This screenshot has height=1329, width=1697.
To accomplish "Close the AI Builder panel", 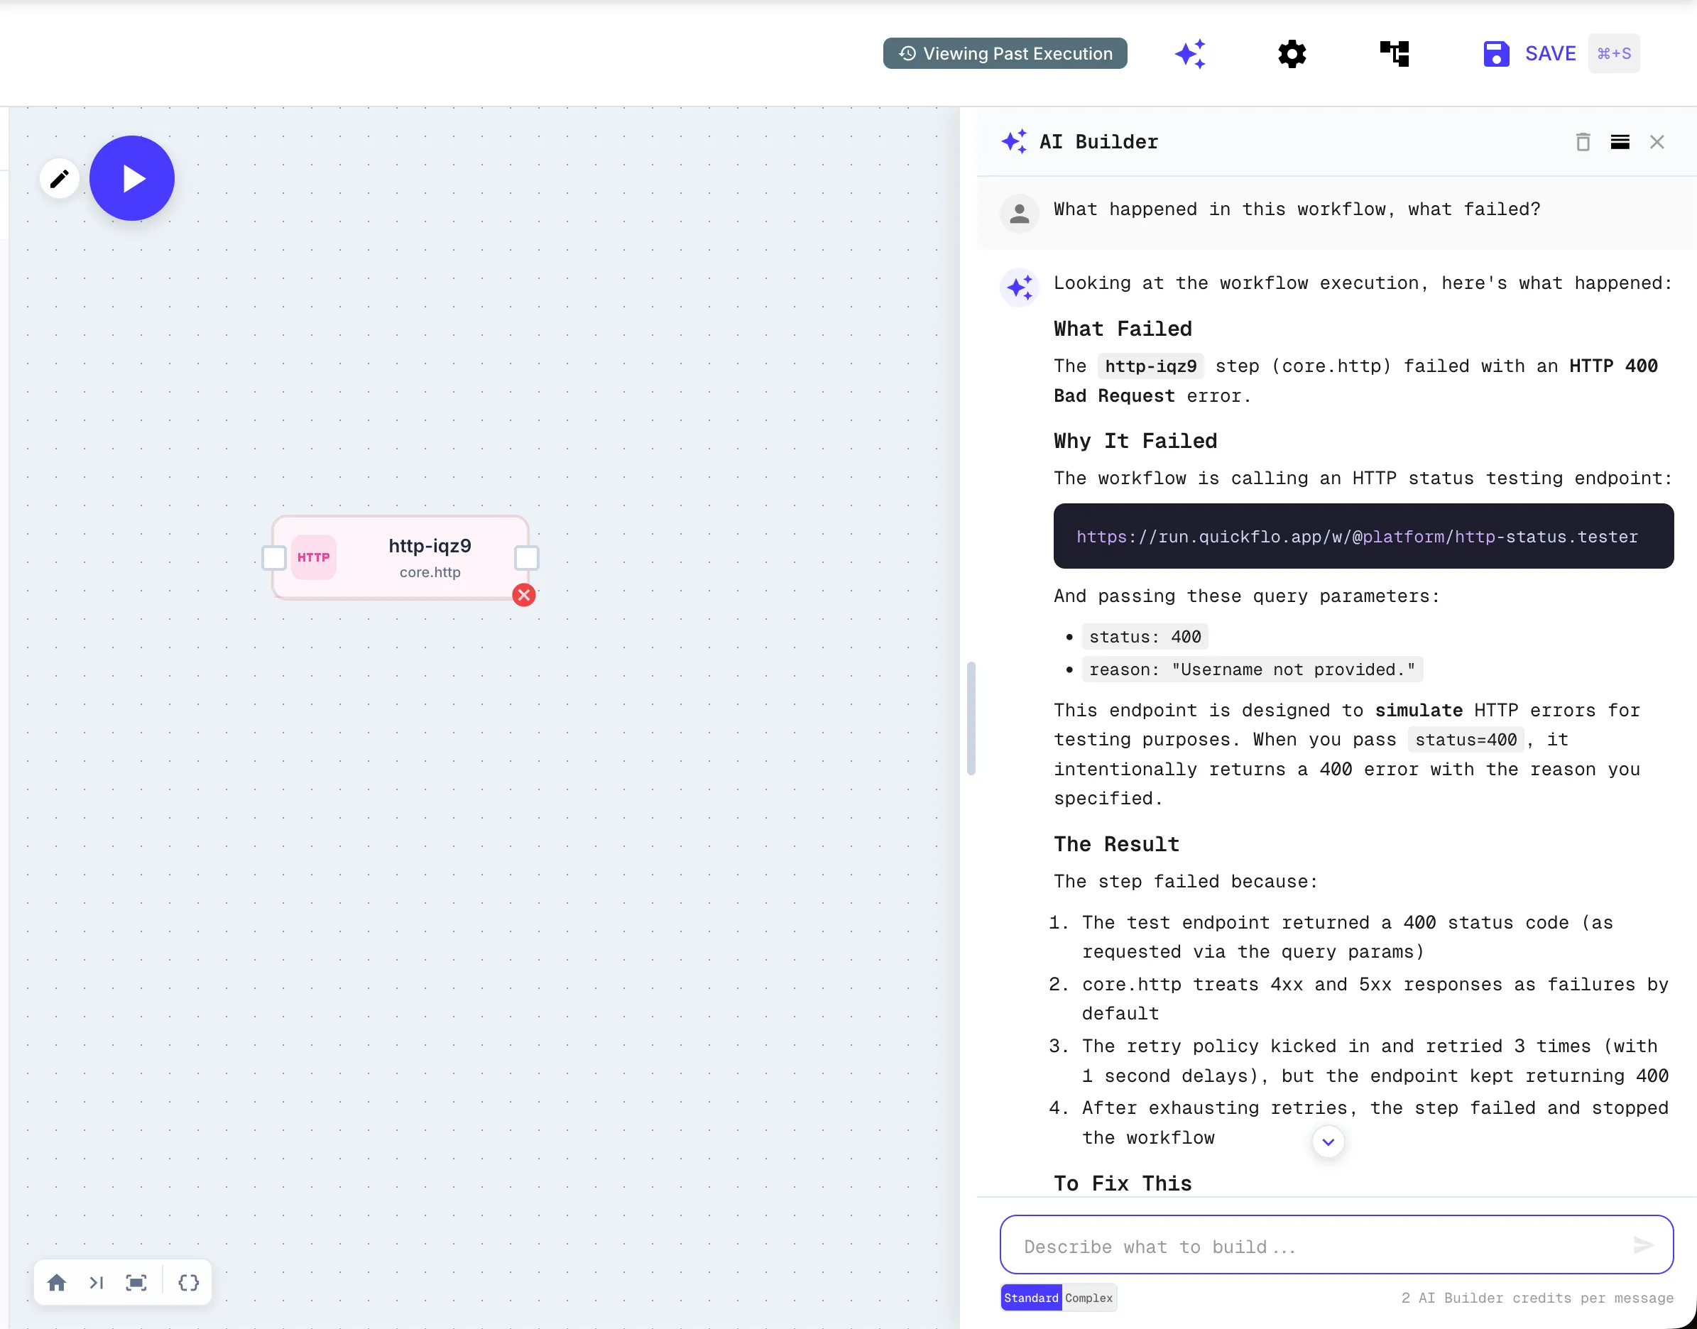I will coord(1657,141).
